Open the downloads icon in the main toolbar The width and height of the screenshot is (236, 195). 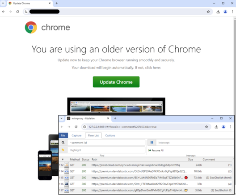point(218,12)
